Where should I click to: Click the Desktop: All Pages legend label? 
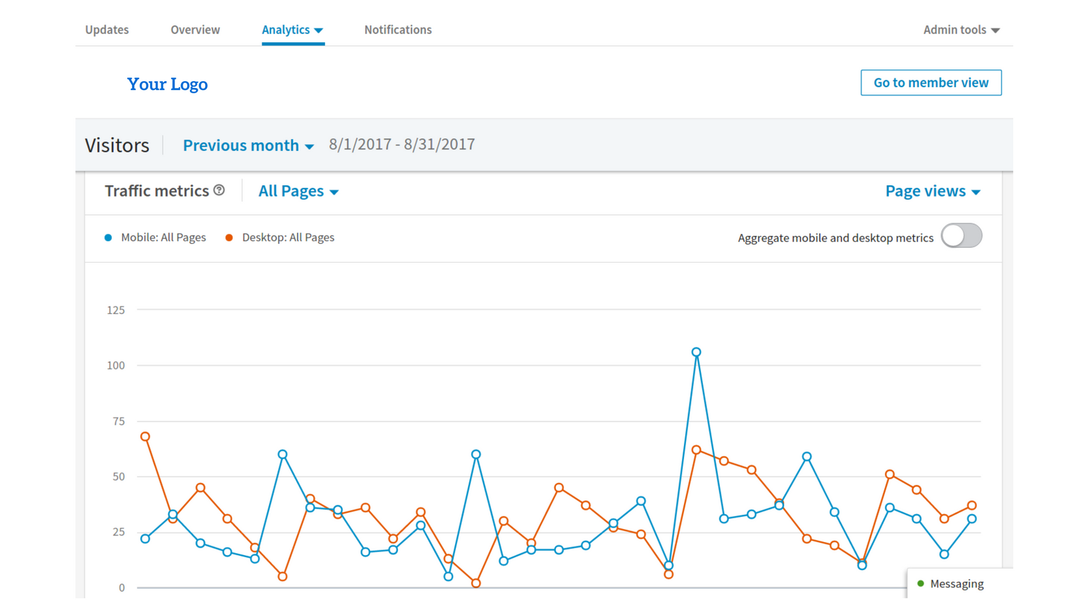tap(288, 238)
